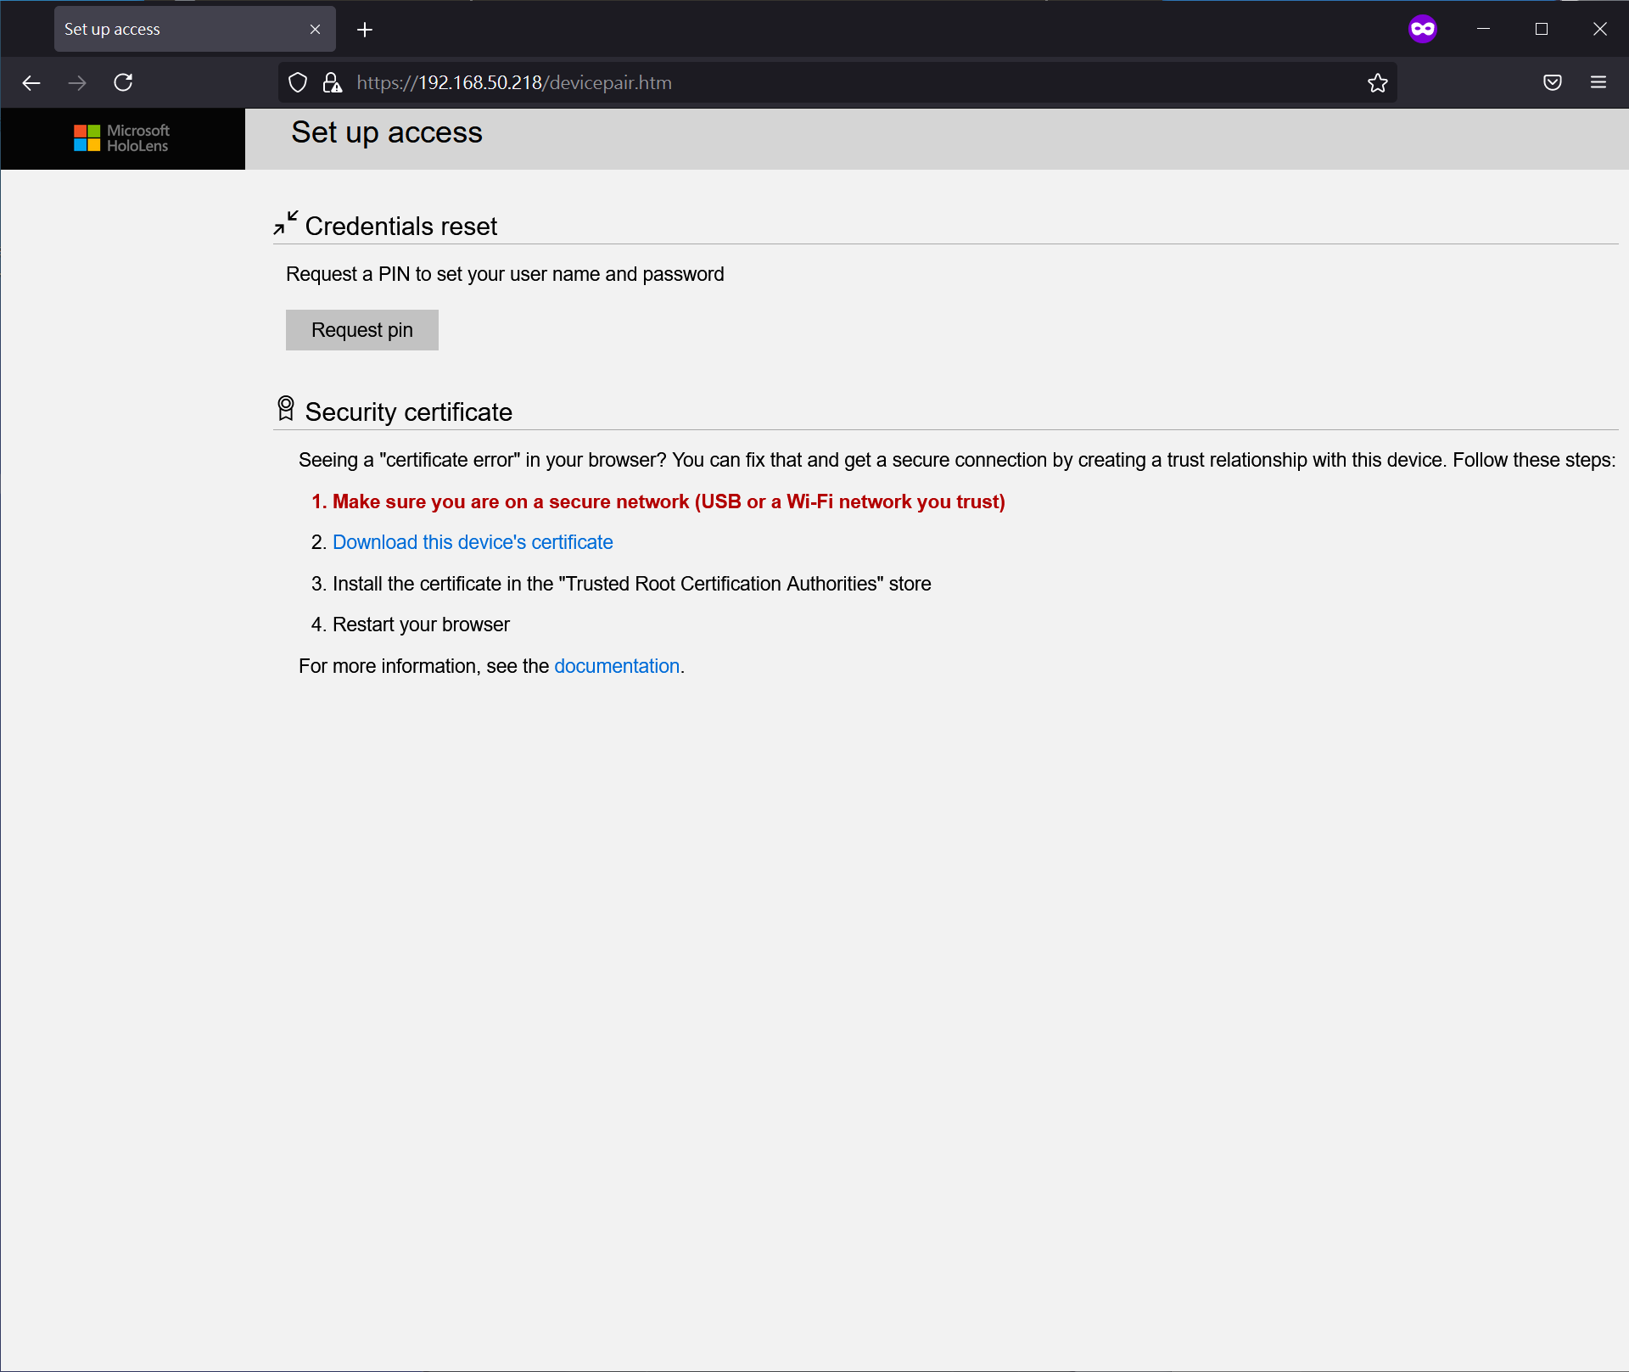Click the Microsoft HoloLens logo

122,138
